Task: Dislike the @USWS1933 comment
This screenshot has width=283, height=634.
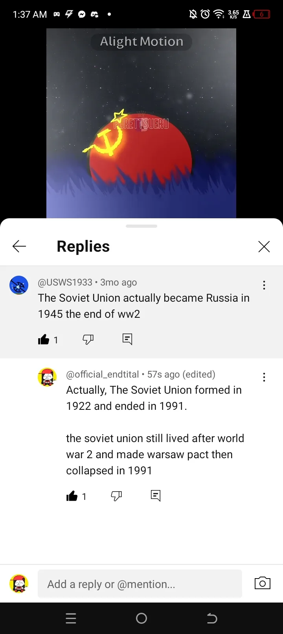Action: [x=88, y=339]
